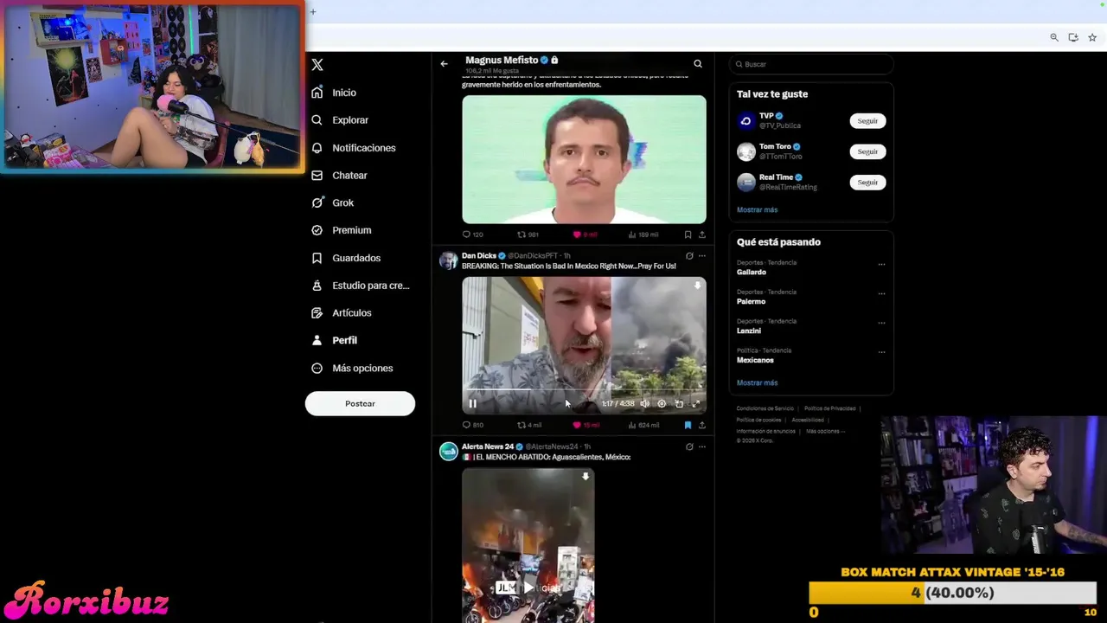Screen dimensions: 1107x623
Task: Open Mexicanos trend
Action: (x=755, y=360)
